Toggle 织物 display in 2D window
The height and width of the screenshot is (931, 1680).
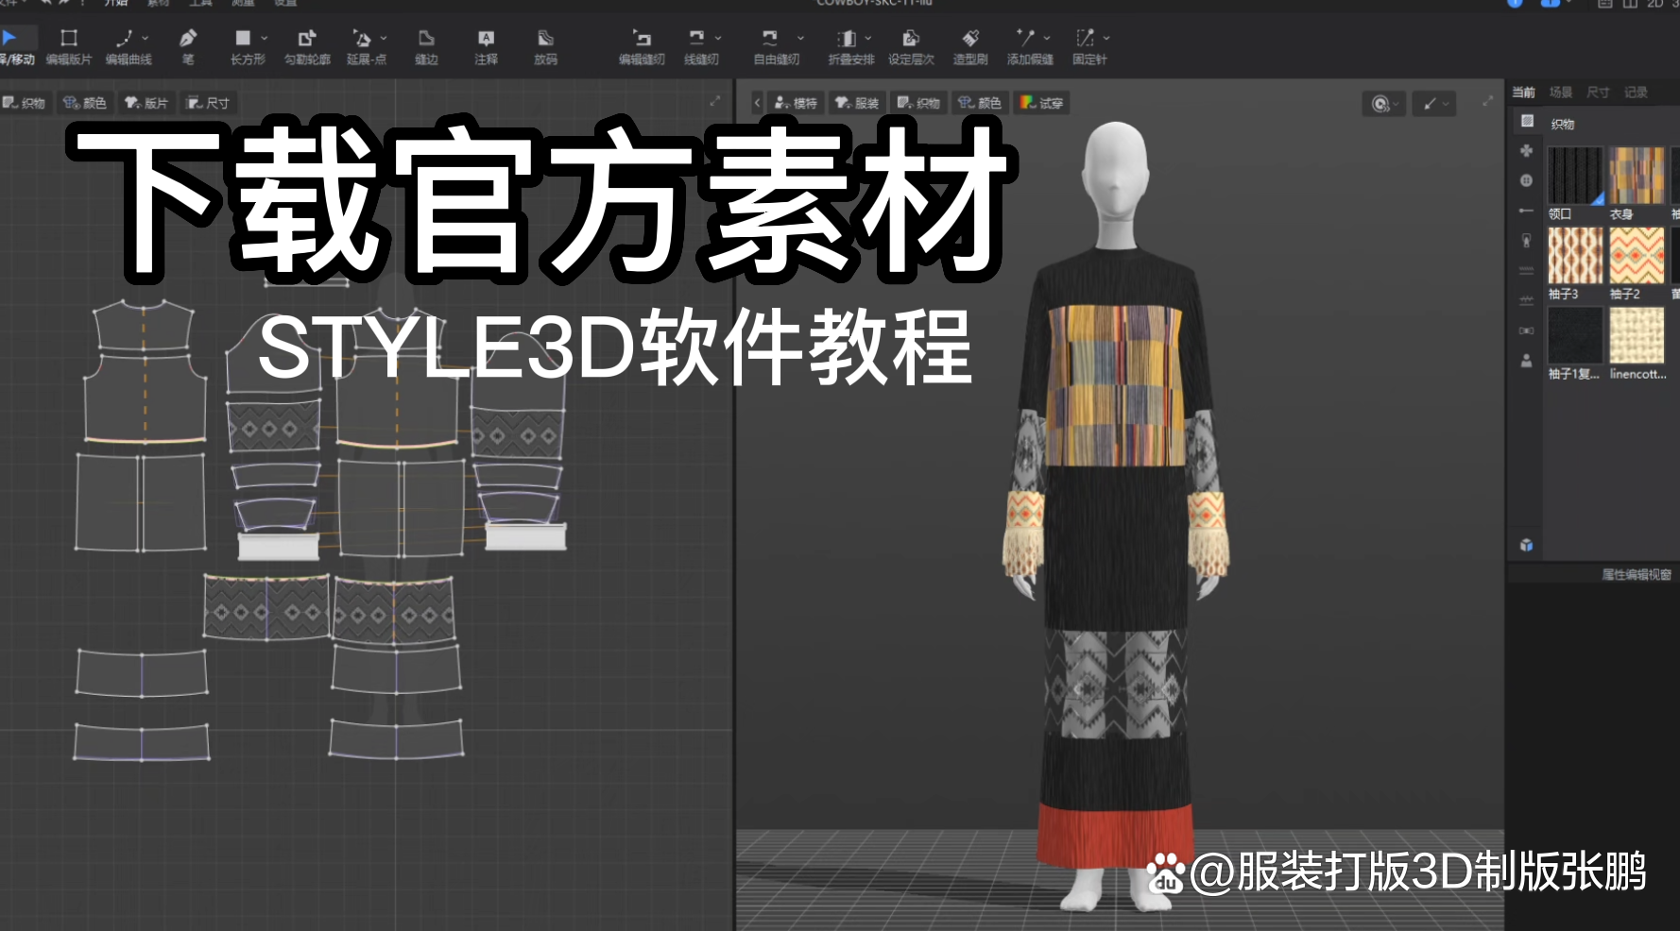coord(25,103)
